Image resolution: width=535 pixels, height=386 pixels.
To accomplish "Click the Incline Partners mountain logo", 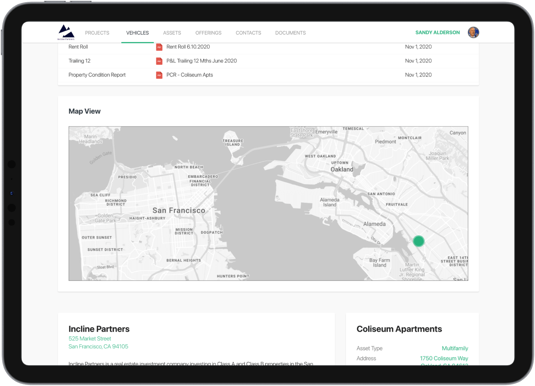I will coord(66,32).
